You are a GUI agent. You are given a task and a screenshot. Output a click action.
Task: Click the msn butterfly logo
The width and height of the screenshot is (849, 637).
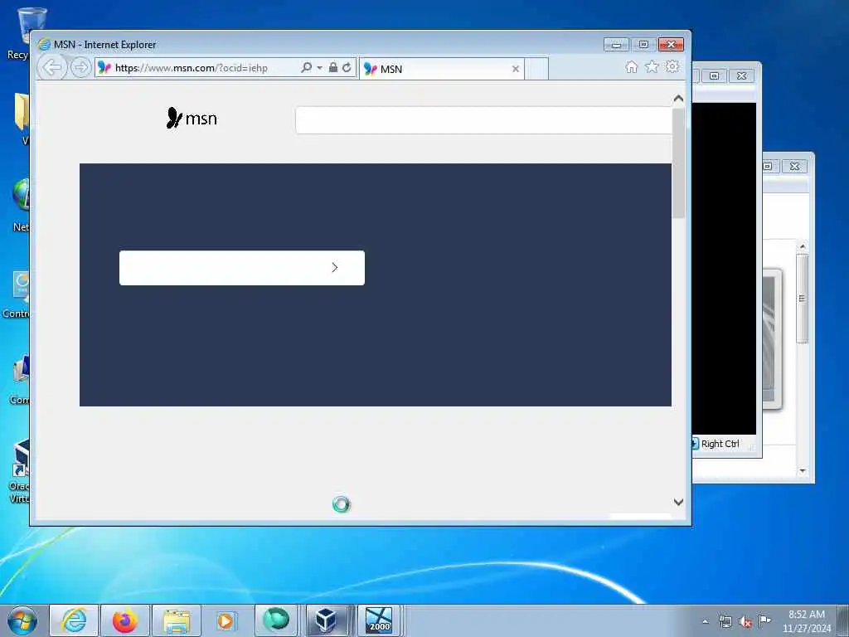click(x=192, y=118)
